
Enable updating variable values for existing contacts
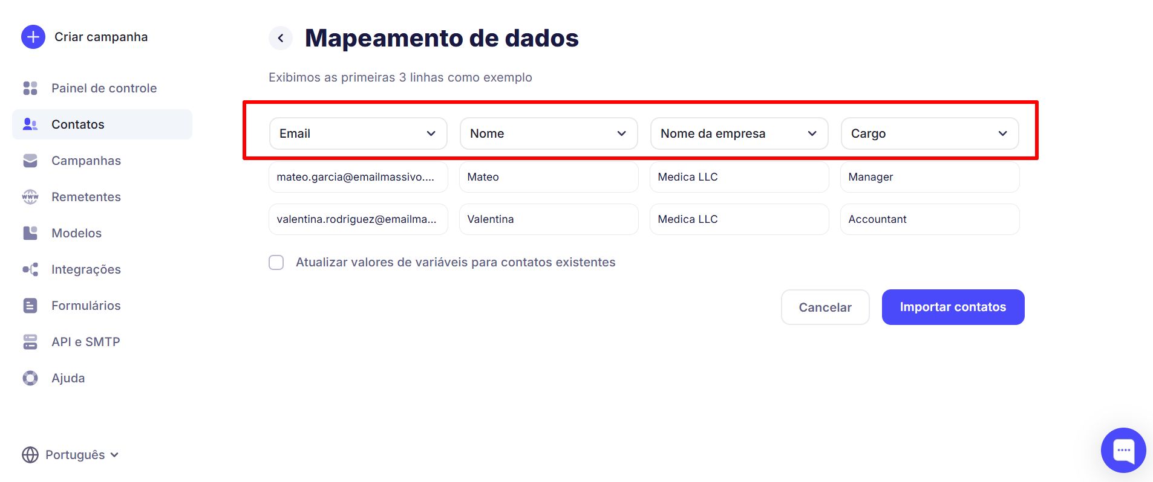276,262
